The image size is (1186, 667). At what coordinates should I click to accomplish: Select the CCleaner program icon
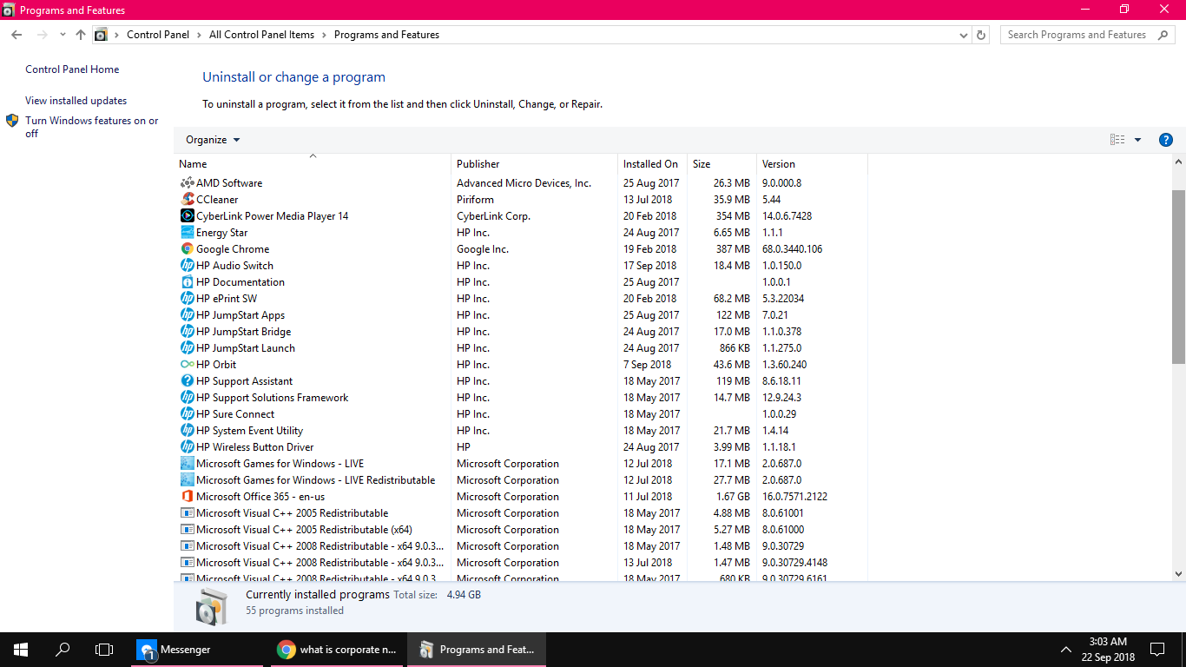coord(187,200)
